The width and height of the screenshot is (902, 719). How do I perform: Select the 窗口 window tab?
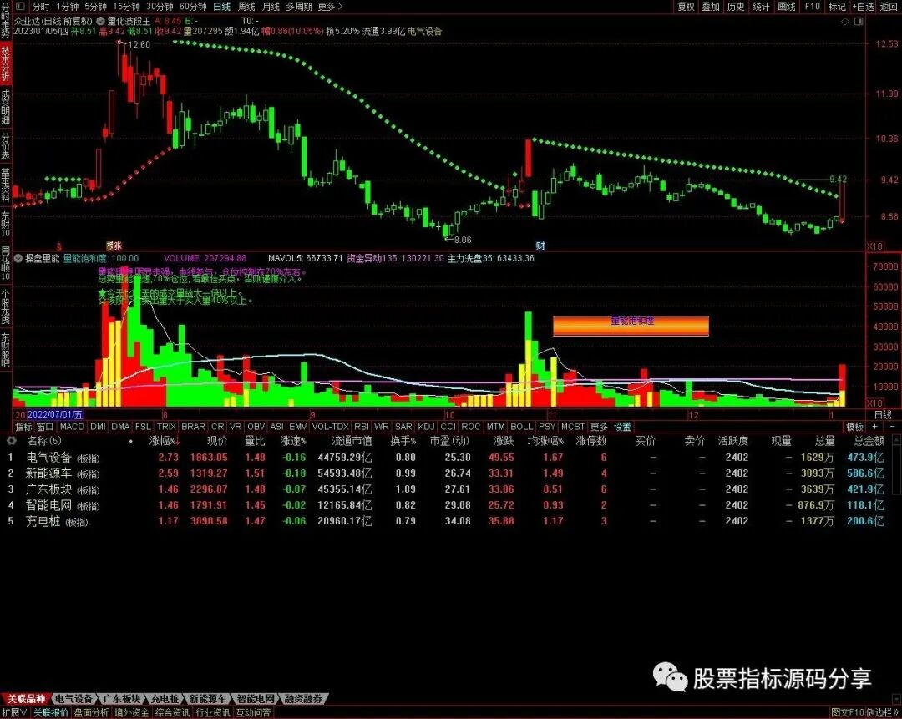click(45, 427)
